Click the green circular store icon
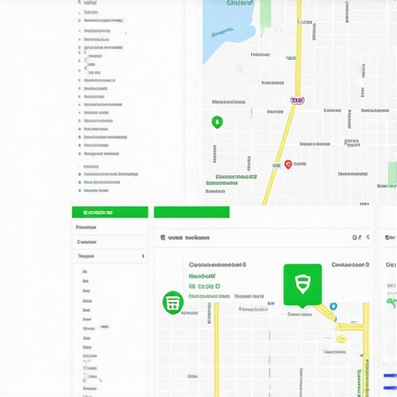This screenshot has width=397, height=397. click(173, 302)
